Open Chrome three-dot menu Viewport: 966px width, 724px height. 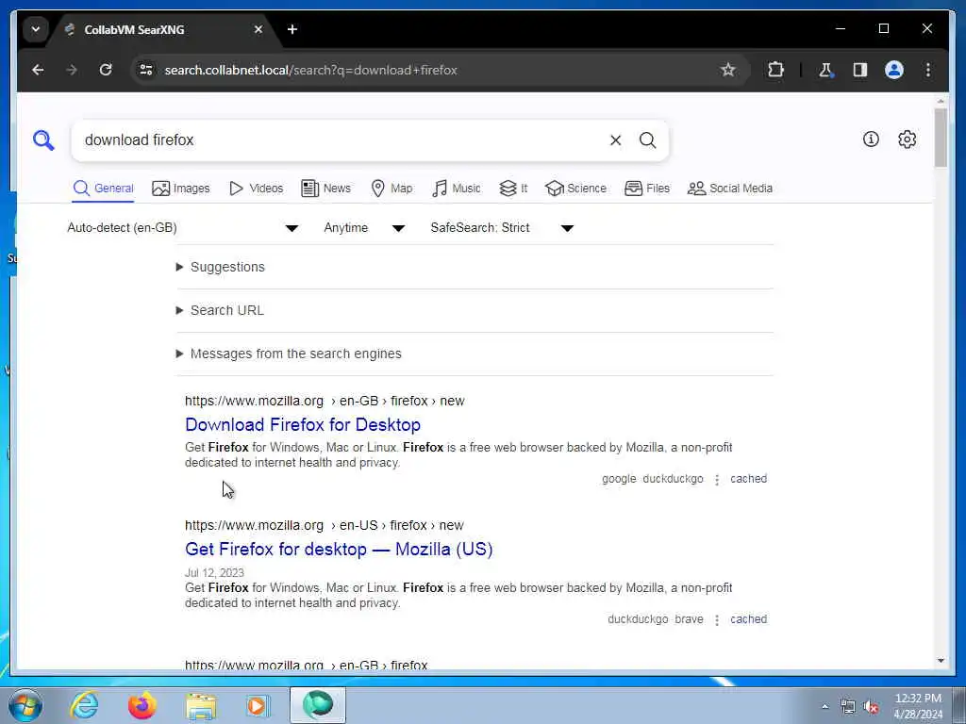point(928,70)
